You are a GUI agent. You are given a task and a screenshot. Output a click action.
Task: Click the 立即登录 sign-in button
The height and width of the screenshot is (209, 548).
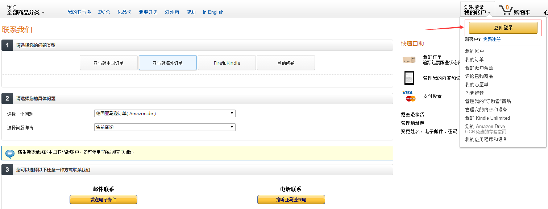coord(503,28)
